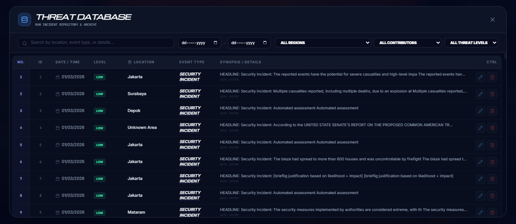The height and width of the screenshot is (224, 516).
Task: Click the LOW badge in Depok row
Action: coord(100,111)
